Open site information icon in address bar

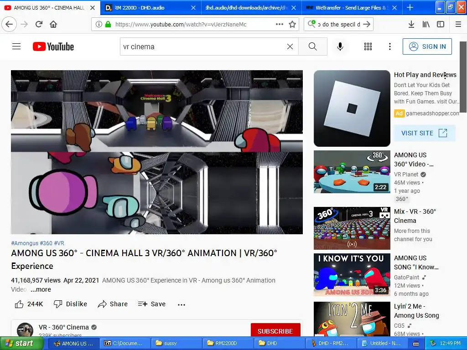click(99, 25)
